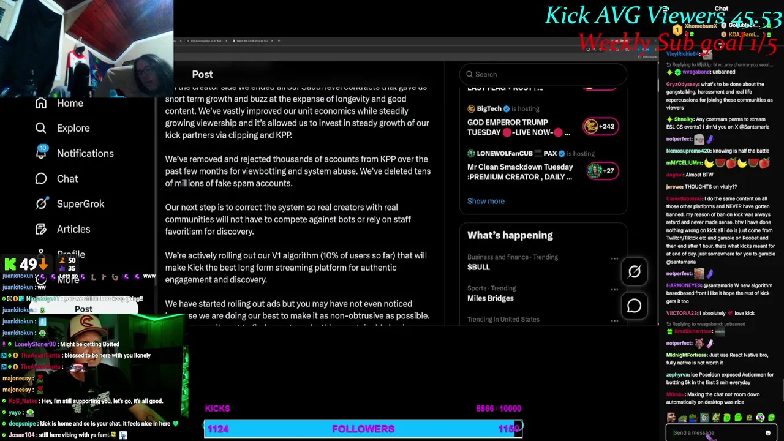Click deepsnipe message in overlay chat
784x441 pixels.
(91, 423)
